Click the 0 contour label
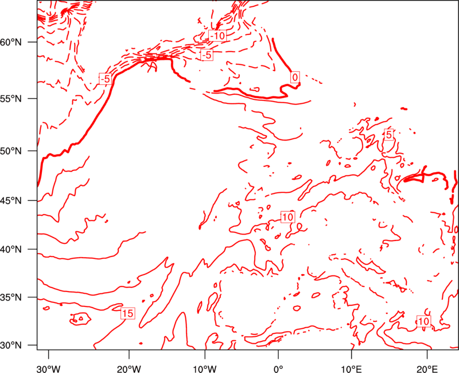The width and height of the screenshot is (459, 373). tap(295, 77)
